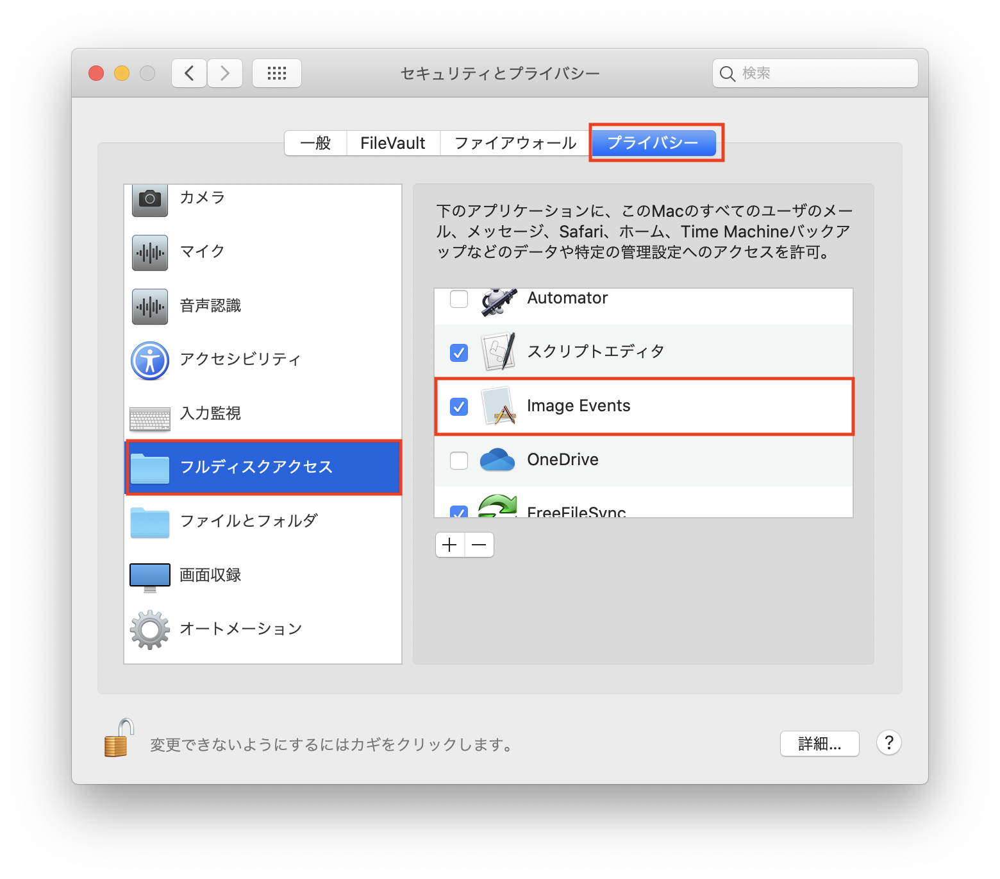Go forward with the right chevron button
1000x879 pixels.
[225, 73]
